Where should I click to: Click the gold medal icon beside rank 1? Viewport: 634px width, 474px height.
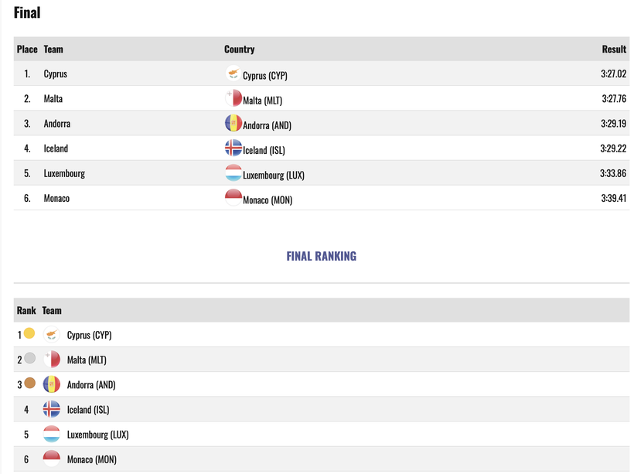(29, 333)
